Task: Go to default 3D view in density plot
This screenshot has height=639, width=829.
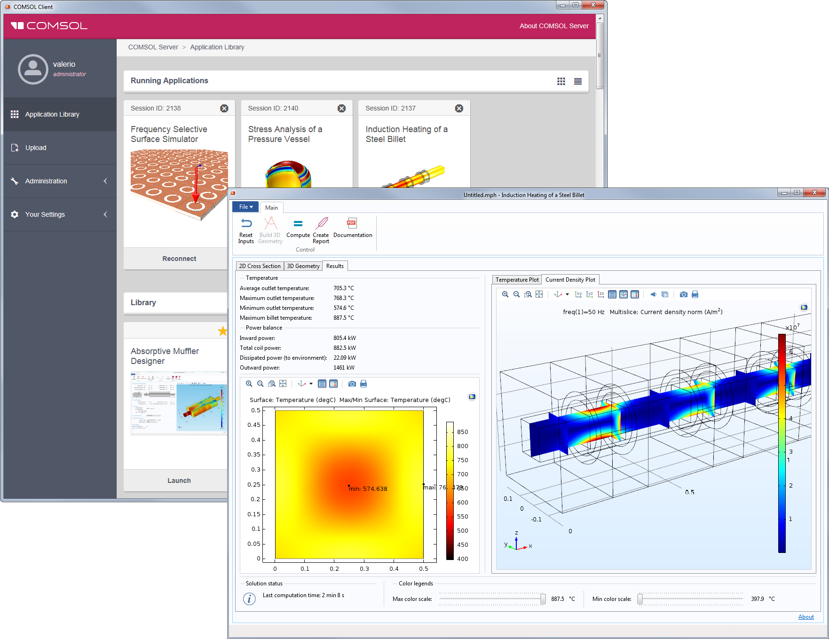Action: [558, 294]
